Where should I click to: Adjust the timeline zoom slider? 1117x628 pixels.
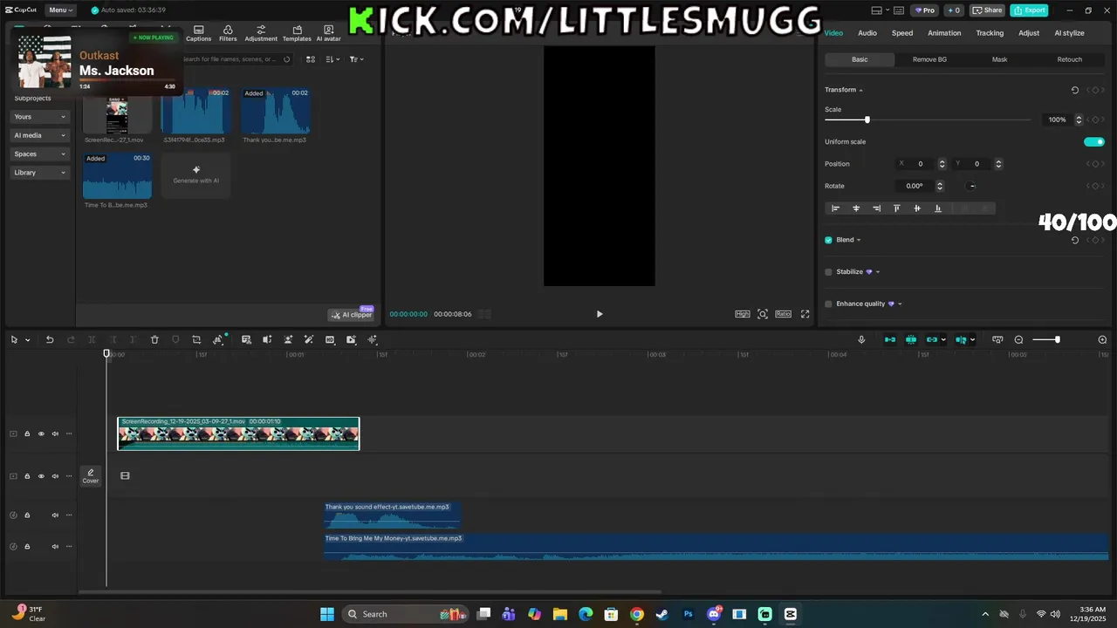[x=1046, y=339]
